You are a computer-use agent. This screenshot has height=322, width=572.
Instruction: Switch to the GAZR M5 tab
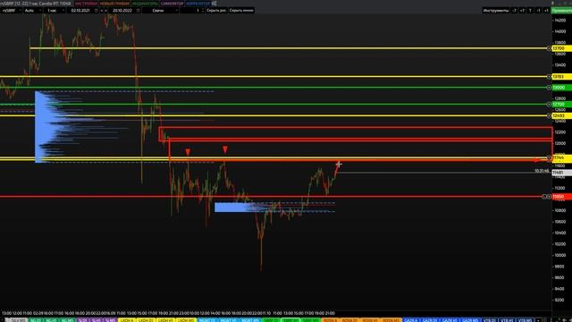pos(470,320)
